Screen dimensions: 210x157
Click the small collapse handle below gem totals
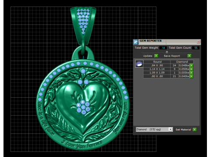167,52
